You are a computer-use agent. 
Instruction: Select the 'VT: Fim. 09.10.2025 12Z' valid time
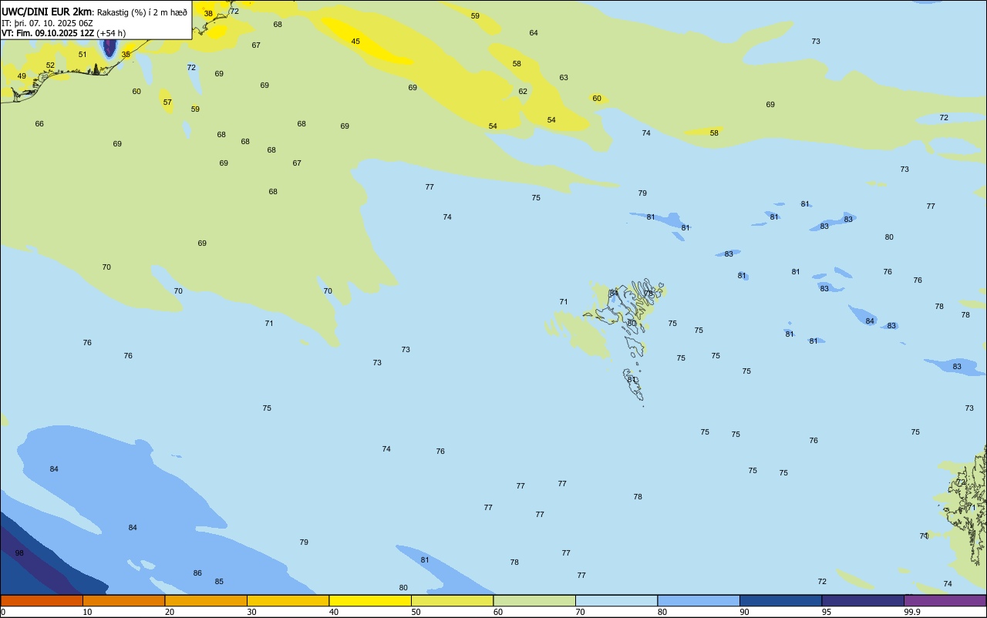pos(48,33)
